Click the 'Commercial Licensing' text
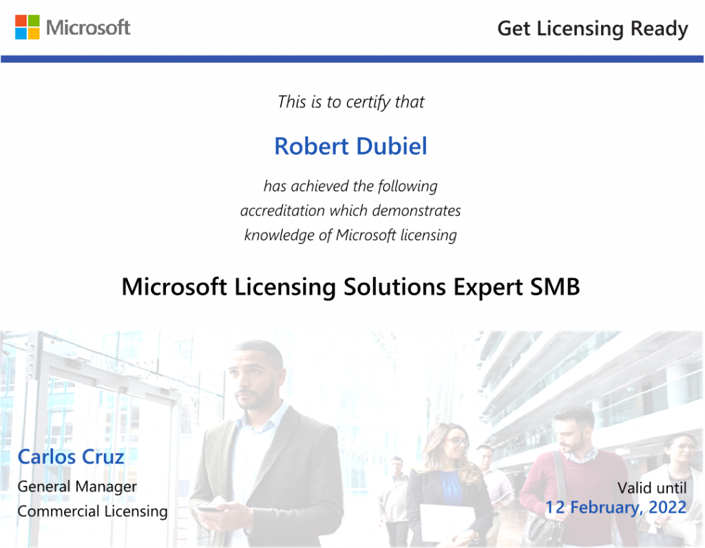 (92, 511)
